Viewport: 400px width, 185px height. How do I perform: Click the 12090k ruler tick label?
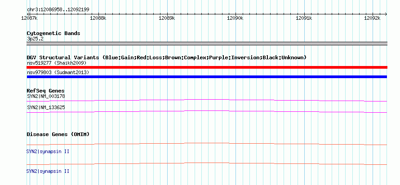pos(235,18)
